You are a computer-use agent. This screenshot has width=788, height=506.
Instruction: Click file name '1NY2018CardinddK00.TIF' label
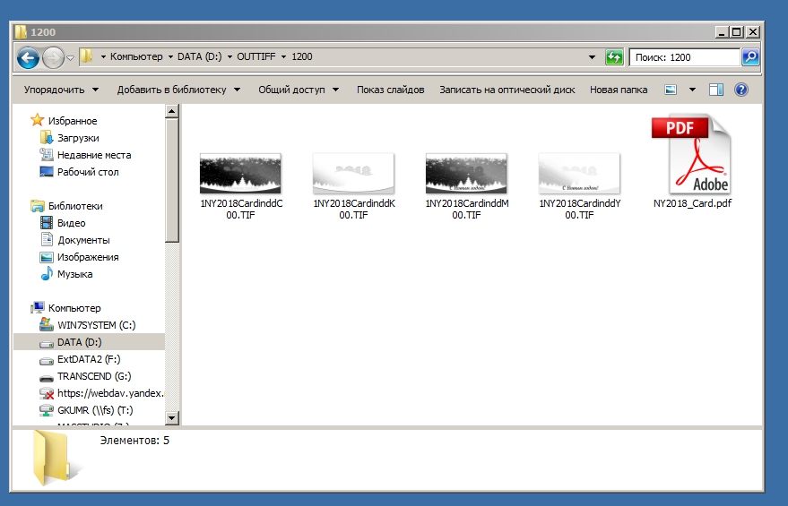coord(354,209)
